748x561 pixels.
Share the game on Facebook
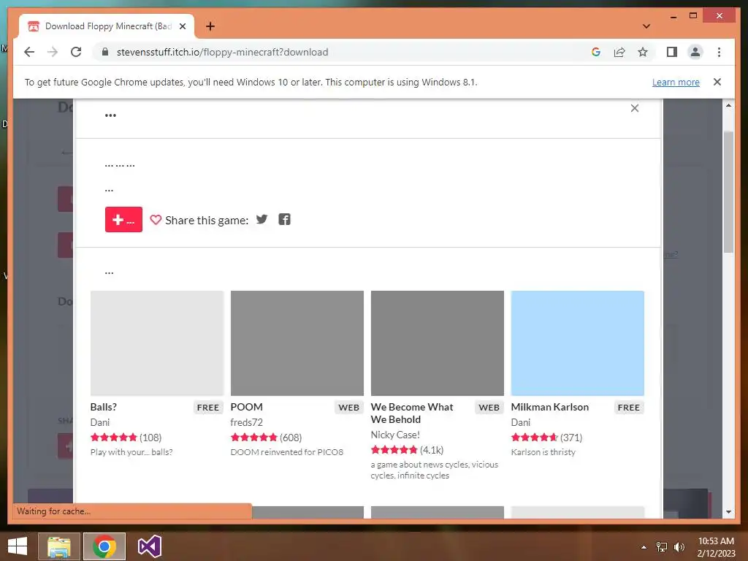point(284,219)
